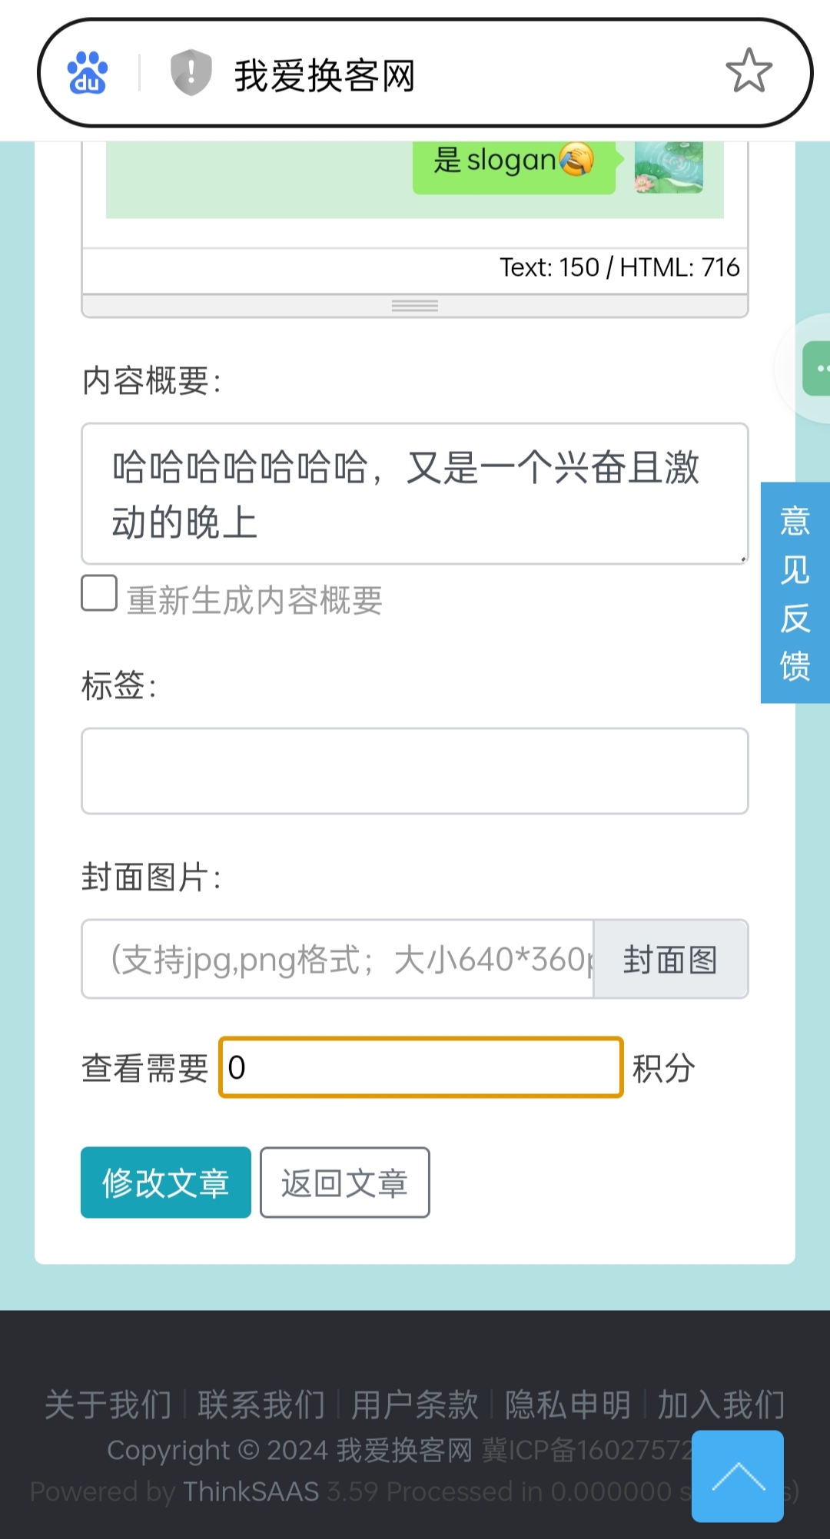Click the laughing emoji in slogan message
Viewport: 830px width, 1539px height.
point(576,159)
